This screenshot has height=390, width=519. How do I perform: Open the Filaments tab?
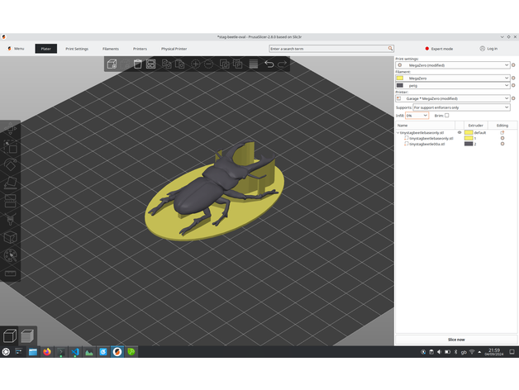pyautogui.click(x=111, y=49)
